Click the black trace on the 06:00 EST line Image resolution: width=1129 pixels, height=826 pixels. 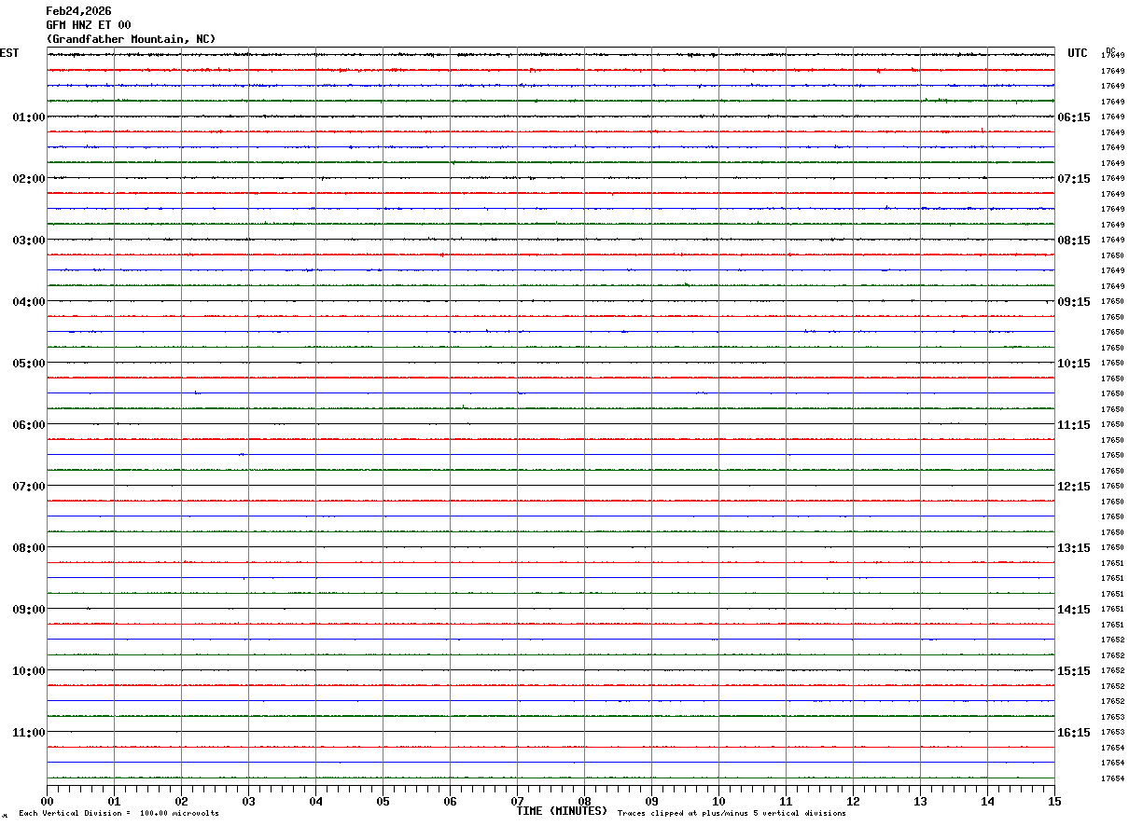coord(551,424)
